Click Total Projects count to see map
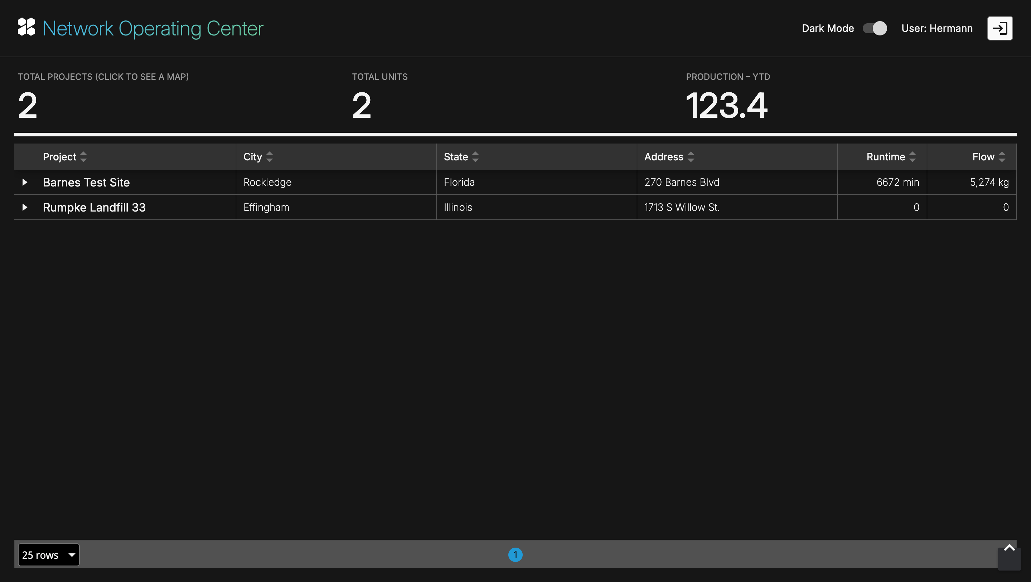 28,105
